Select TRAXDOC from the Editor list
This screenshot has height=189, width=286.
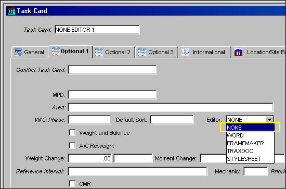250,151
